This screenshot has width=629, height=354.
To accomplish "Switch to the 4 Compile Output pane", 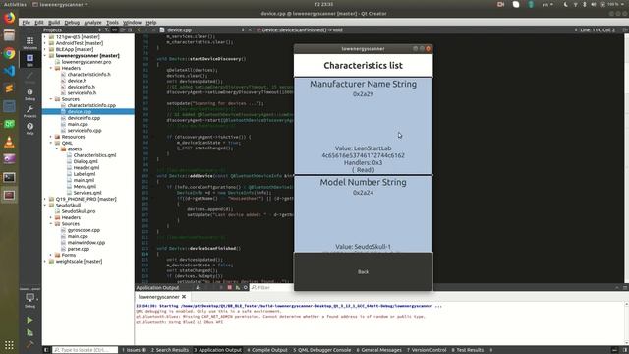I will tap(267, 350).
